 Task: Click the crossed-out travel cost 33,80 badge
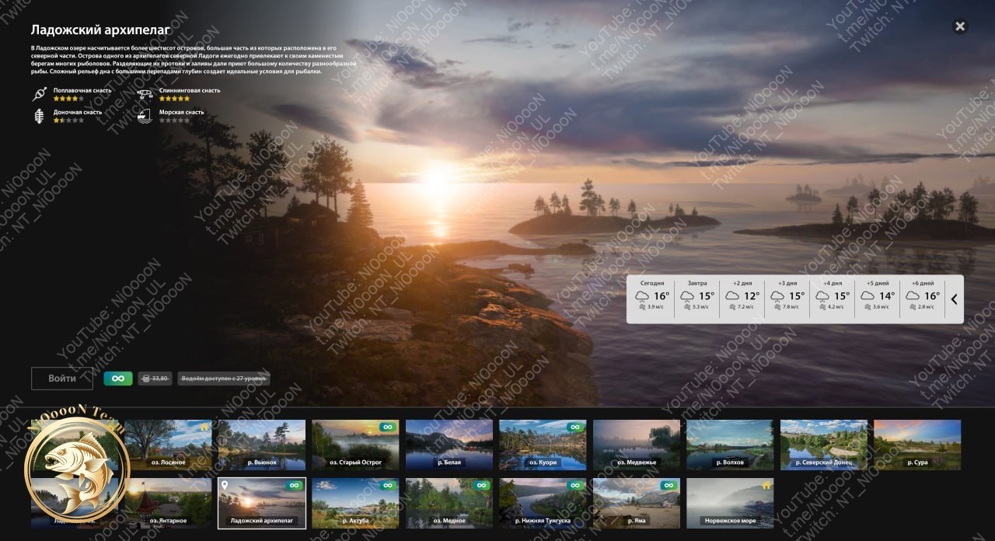tap(155, 379)
